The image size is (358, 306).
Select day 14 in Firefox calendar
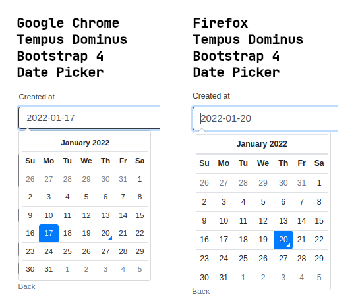pyautogui.click(x=301, y=221)
